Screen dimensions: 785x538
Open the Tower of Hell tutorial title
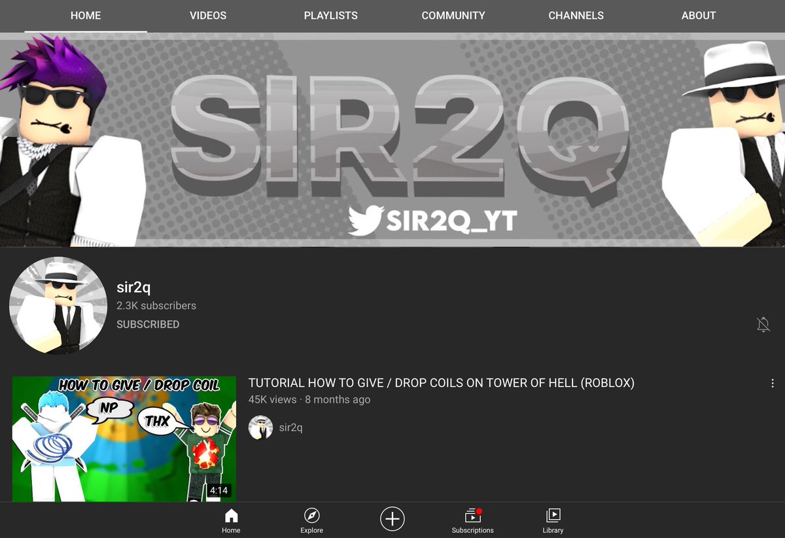442,383
